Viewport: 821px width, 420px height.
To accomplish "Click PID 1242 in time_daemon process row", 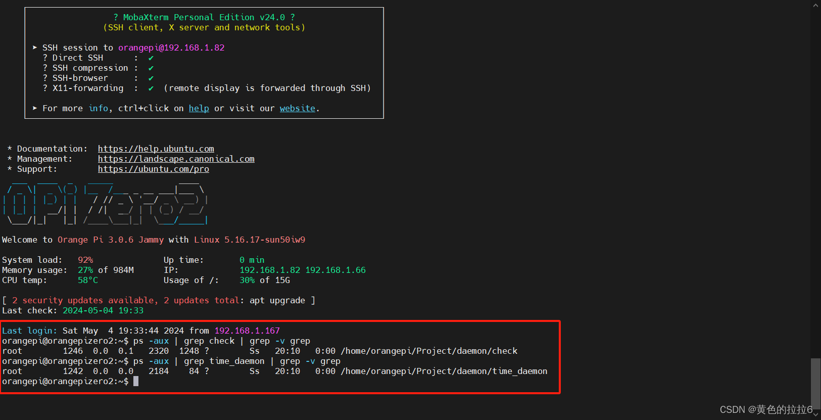I will tap(73, 371).
